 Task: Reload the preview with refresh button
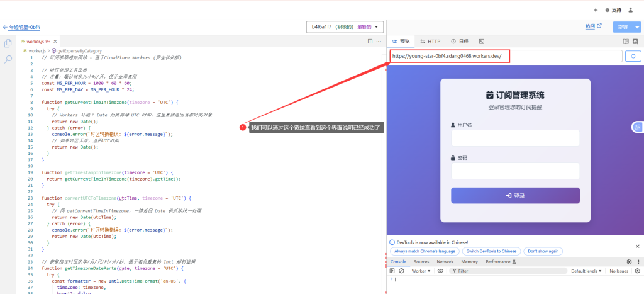pyautogui.click(x=632, y=56)
